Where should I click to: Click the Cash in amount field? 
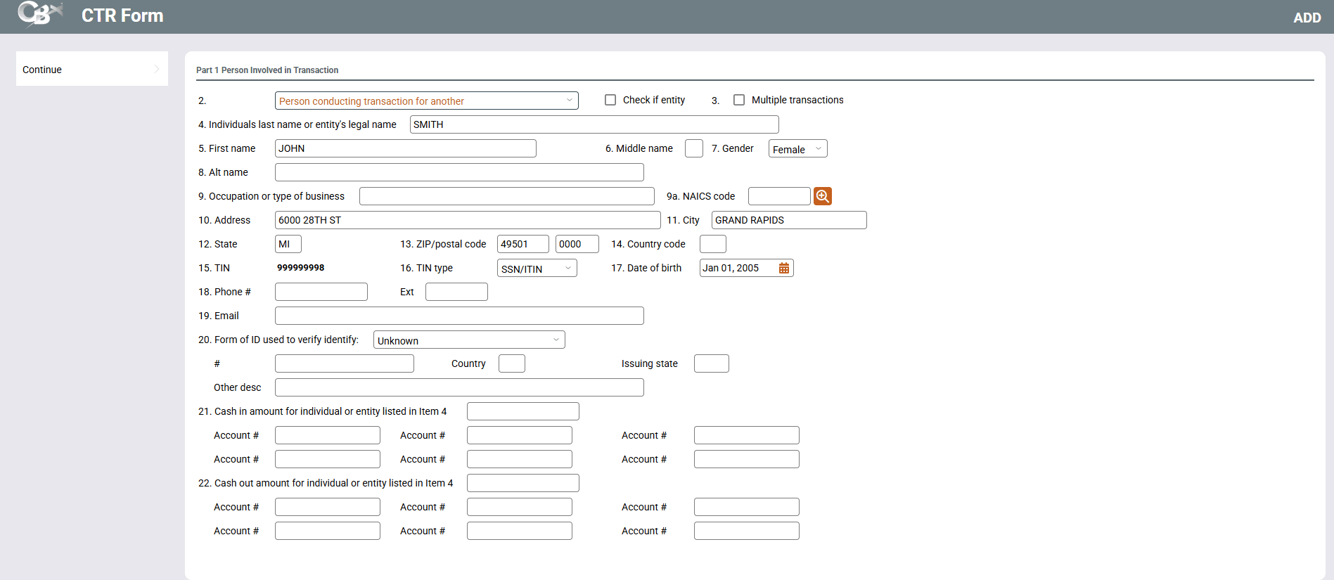(x=522, y=411)
